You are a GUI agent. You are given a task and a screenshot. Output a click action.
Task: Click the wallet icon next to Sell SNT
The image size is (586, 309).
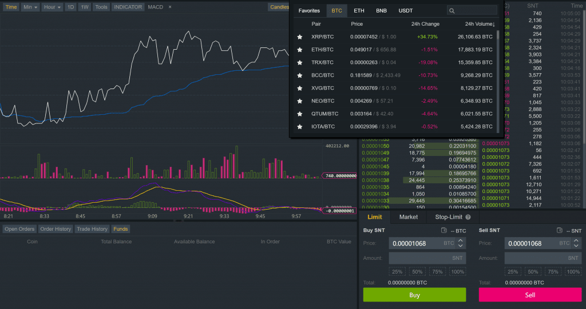coord(560,230)
